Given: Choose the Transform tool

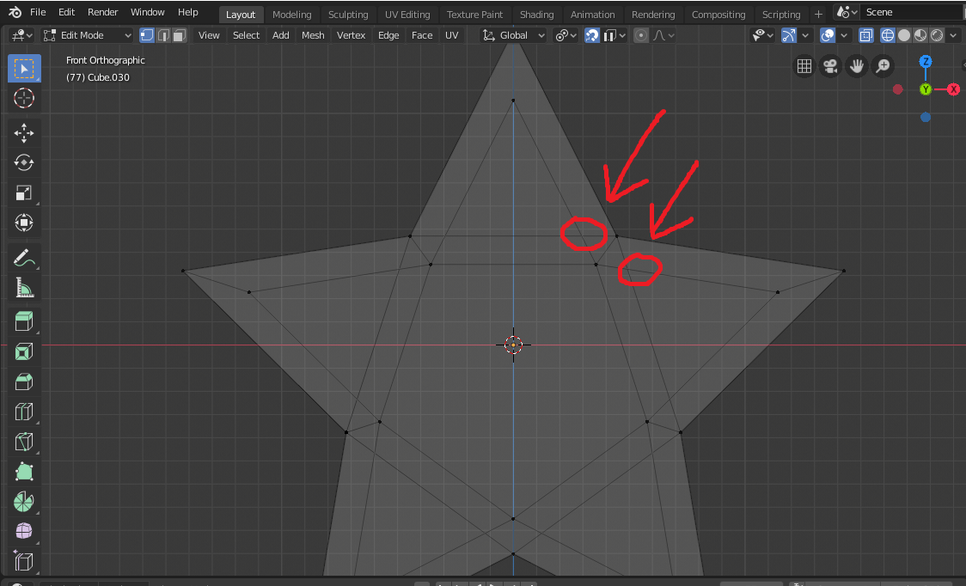Looking at the screenshot, I should tap(24, 223).
